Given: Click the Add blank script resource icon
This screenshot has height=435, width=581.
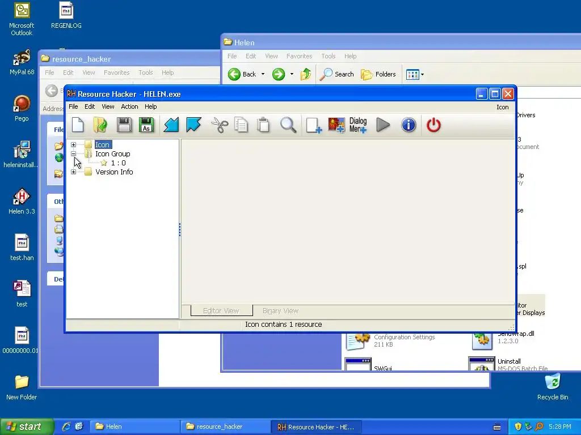Looking at the screenshot, I should 313,125.
